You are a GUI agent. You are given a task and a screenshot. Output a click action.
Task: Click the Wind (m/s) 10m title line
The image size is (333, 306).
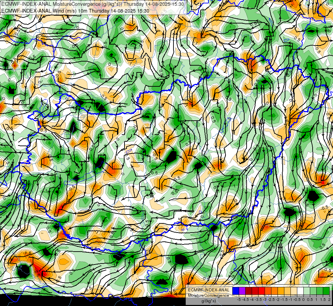click(75, 11)
